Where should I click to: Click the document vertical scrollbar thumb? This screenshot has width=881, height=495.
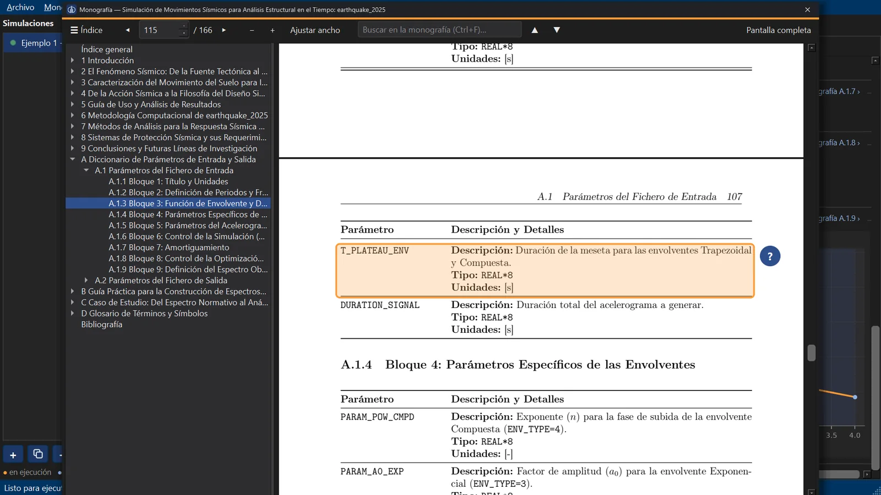811,353
